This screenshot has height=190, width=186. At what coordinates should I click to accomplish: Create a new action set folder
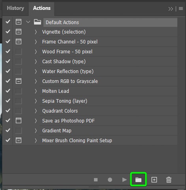pyautogui.click(x=138, y=180)
